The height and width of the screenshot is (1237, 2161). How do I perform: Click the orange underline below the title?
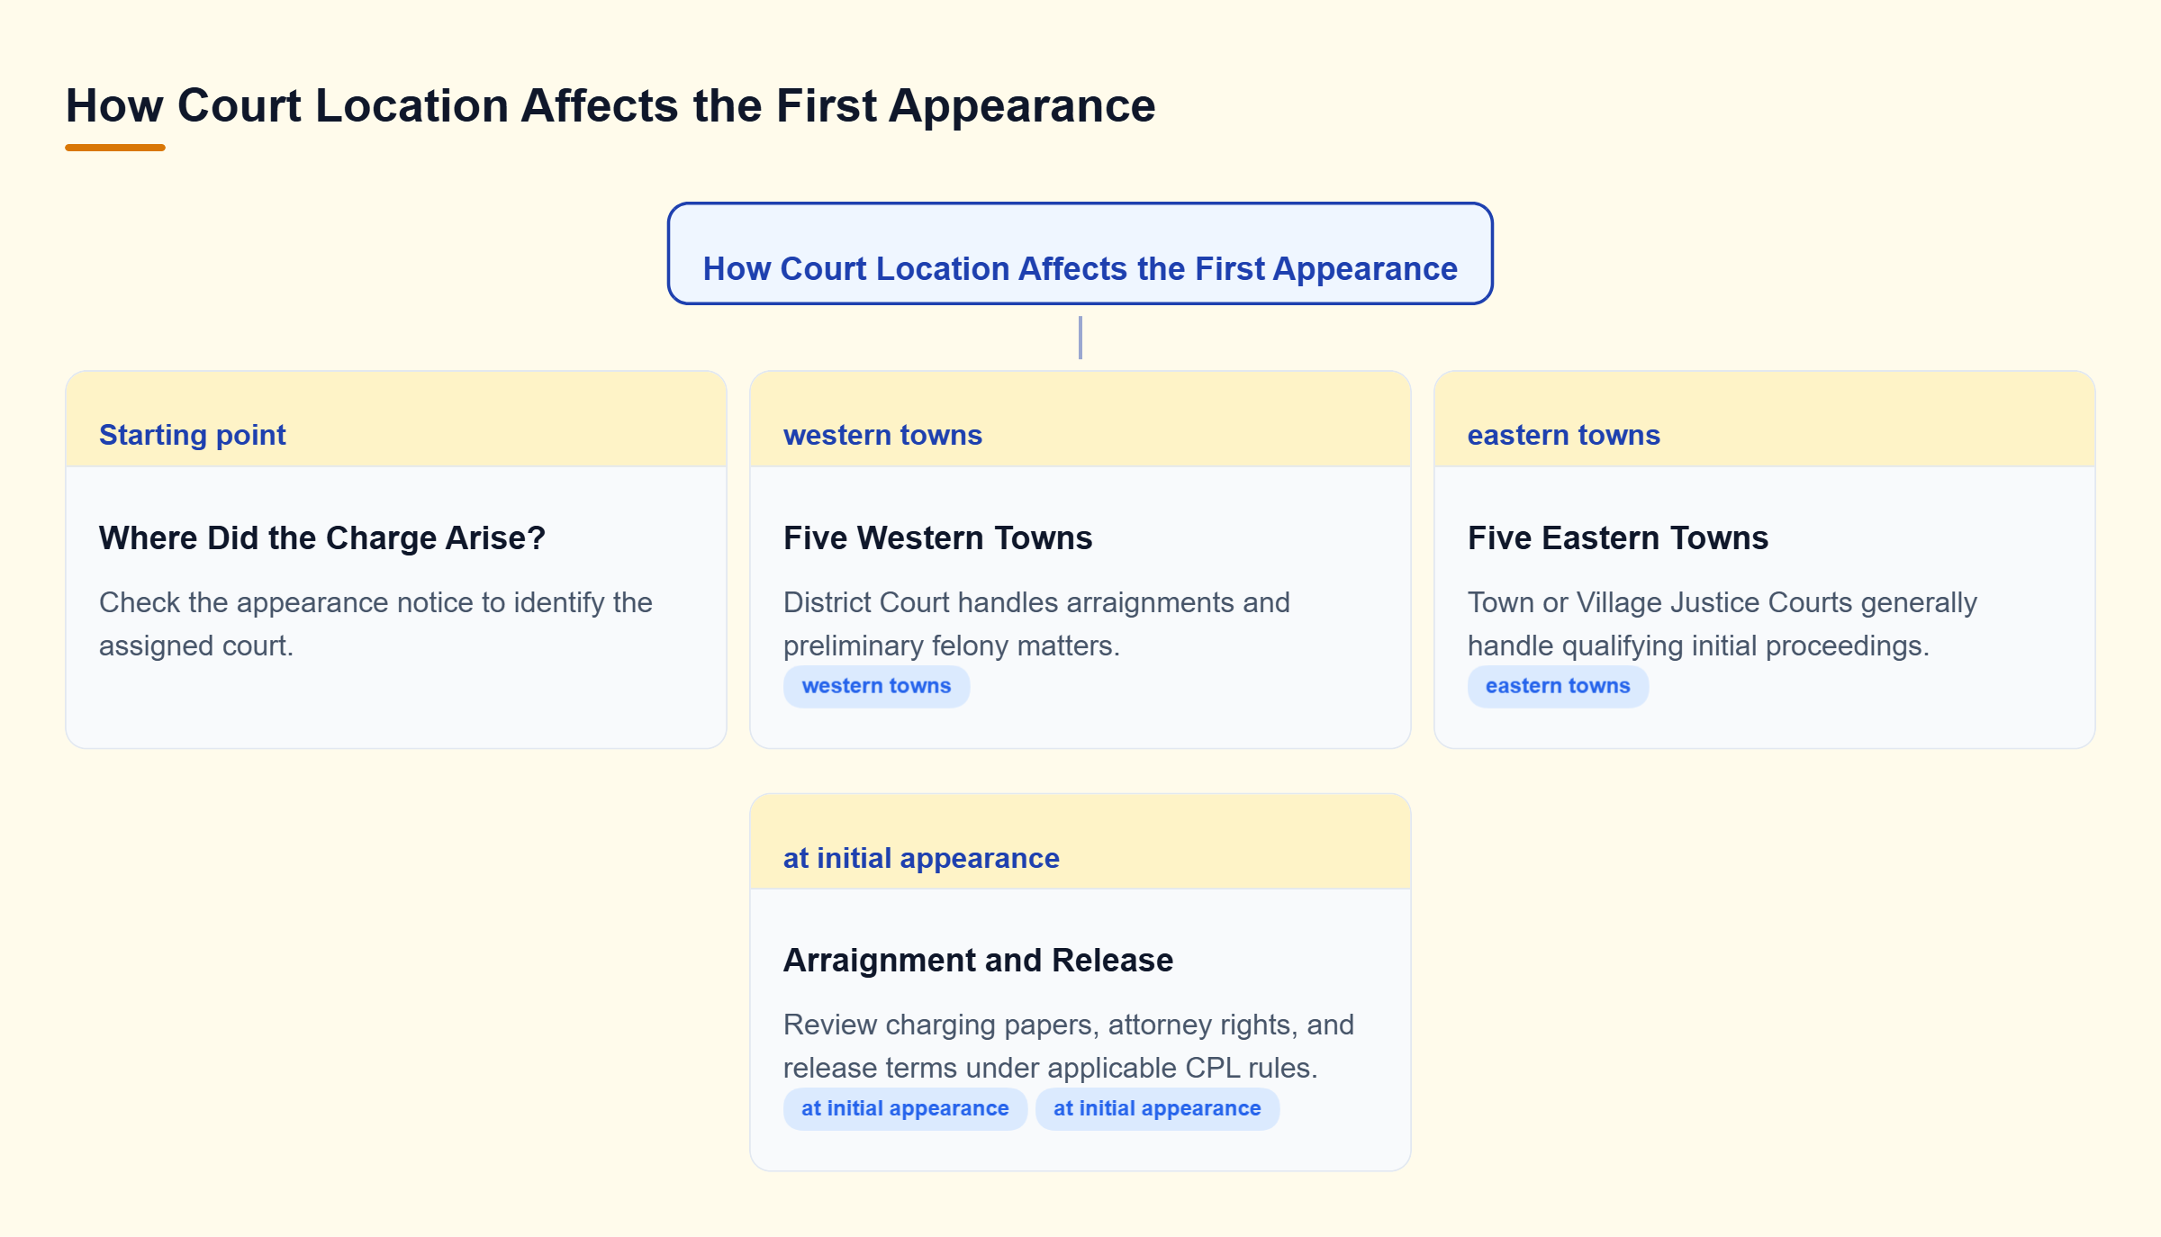115,148
